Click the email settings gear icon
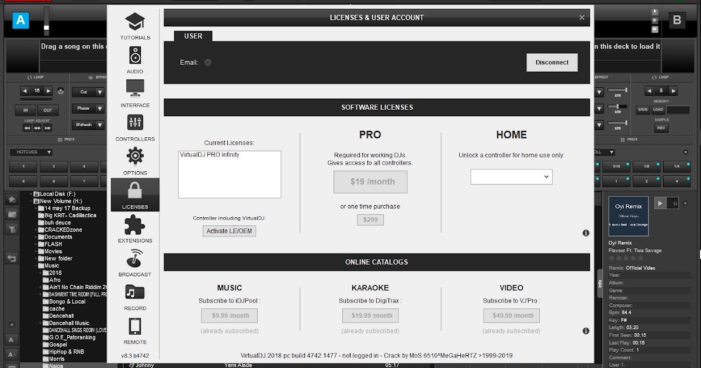This screenshot has width=701, height=368. [x=207, y=63]
